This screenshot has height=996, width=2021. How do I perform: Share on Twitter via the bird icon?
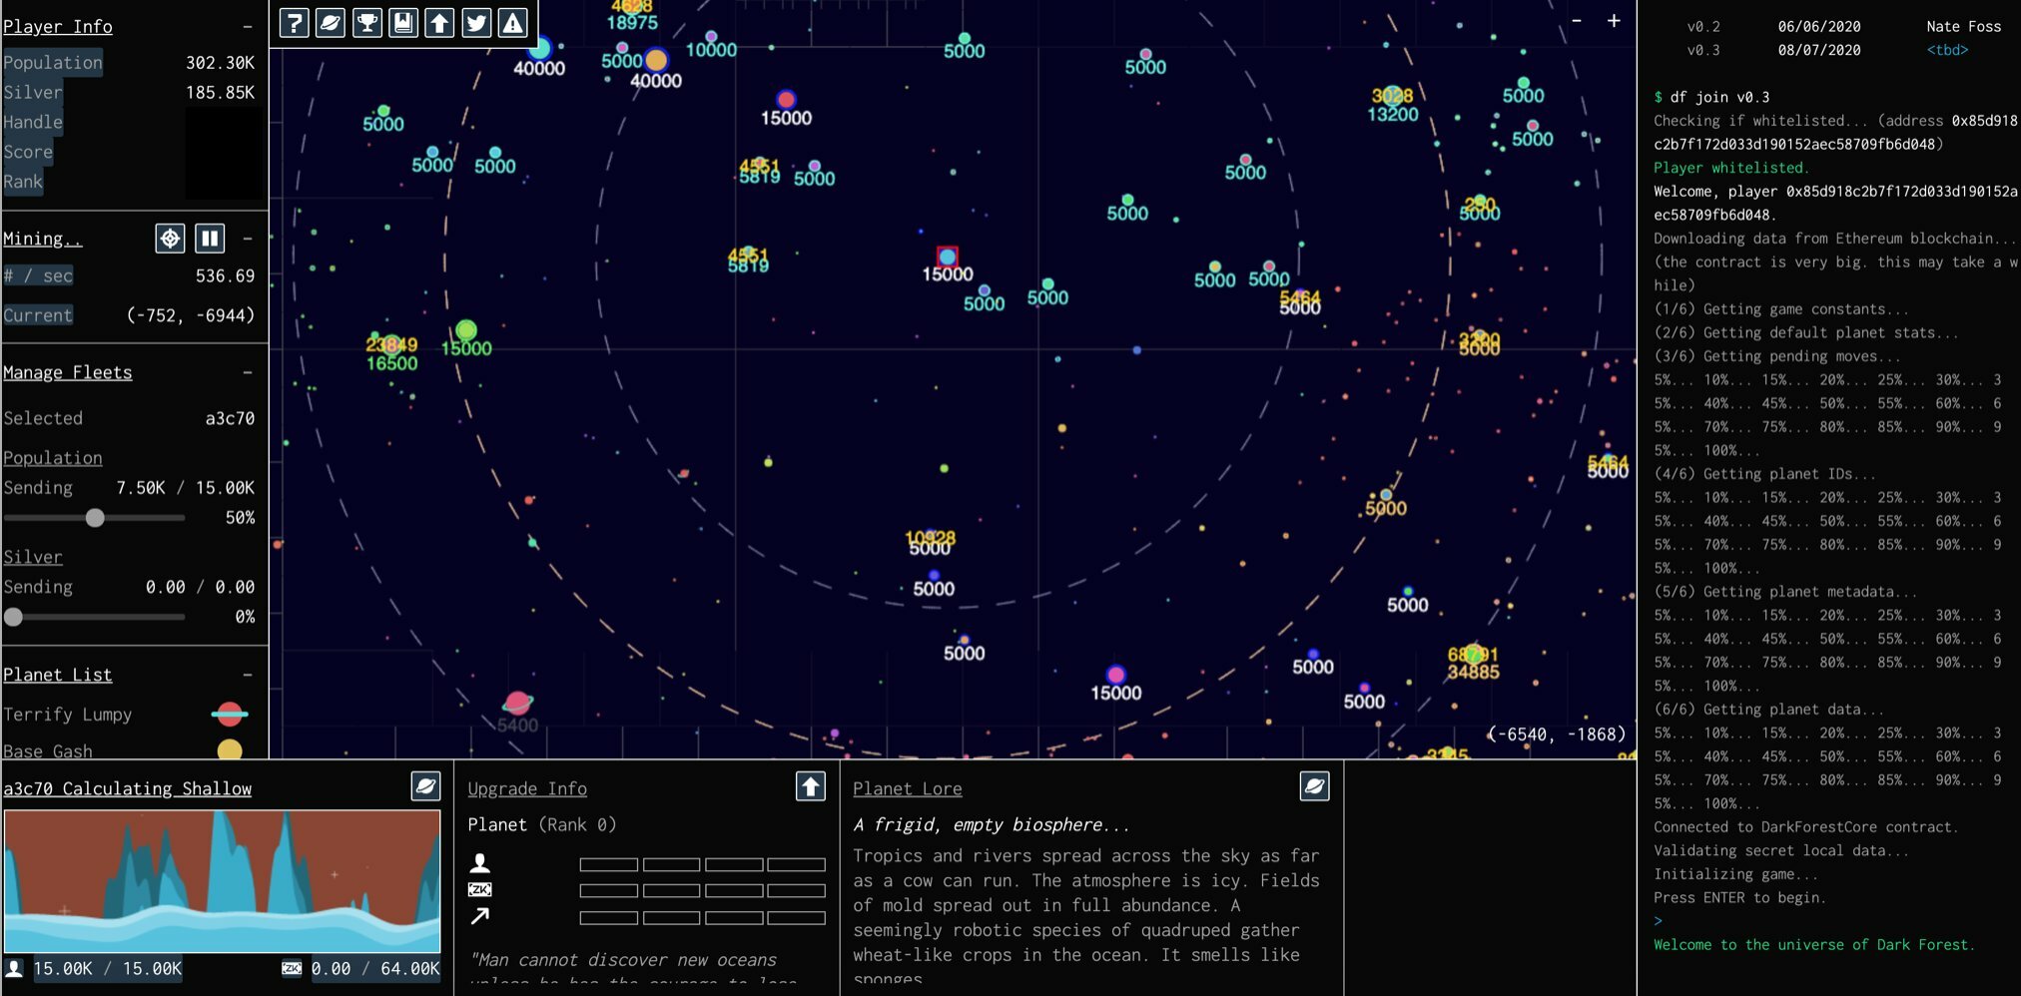click(x=477, y=22)
